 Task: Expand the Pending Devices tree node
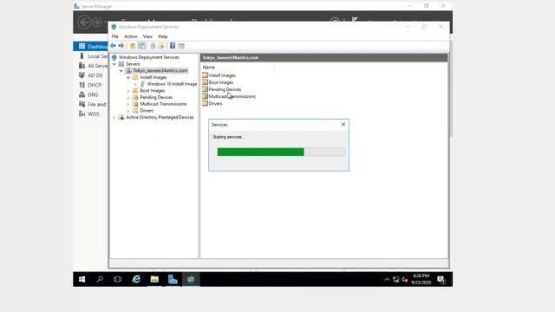click(128, 98)
